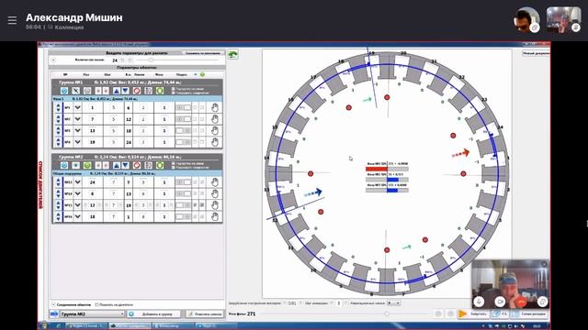This screenshot has height=330, width=588.
Task: Open the Группа №2 dropdown at the bottom
Action: pyautogui.click(x=92, y=313)
